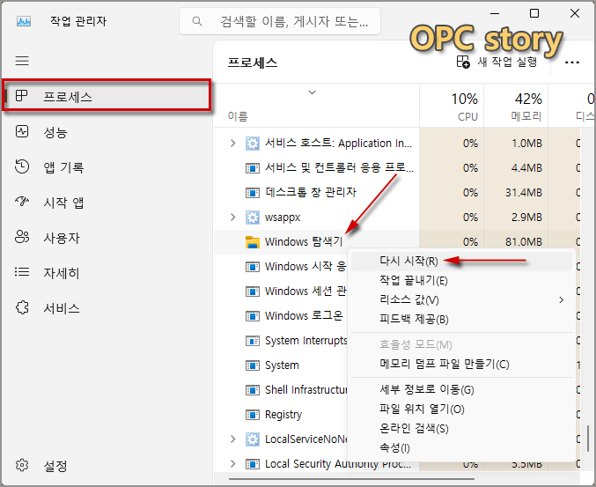The image size is (596, 487).
Task: Click the Windows 세션 관리자 process icon
Action: (253, 291)
